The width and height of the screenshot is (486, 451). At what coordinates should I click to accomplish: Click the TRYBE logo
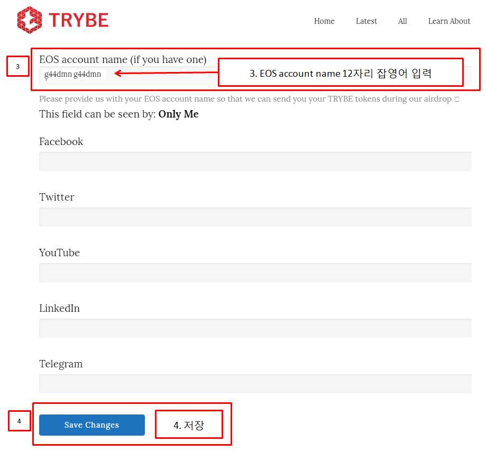click(63, 20)
